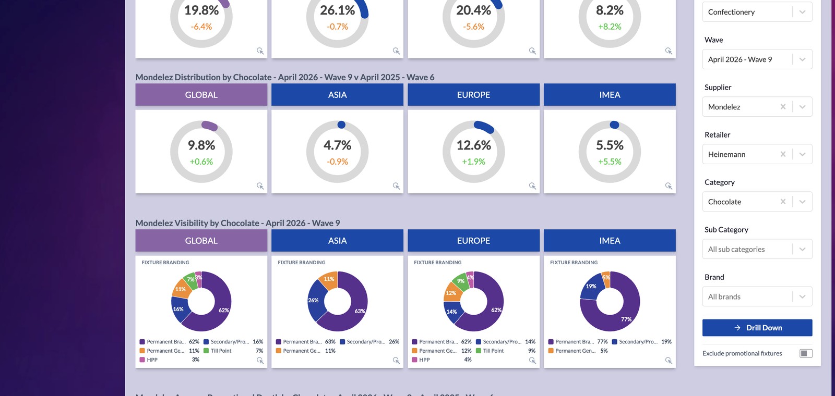Click the Drill Down button
The height and width of the screenshot is (396, 835).
click(757, 328)
